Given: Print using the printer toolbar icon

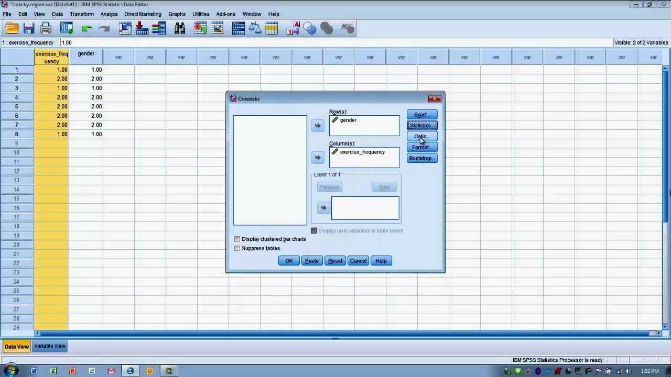Looking at the screenshot, I should coord(46,29).
